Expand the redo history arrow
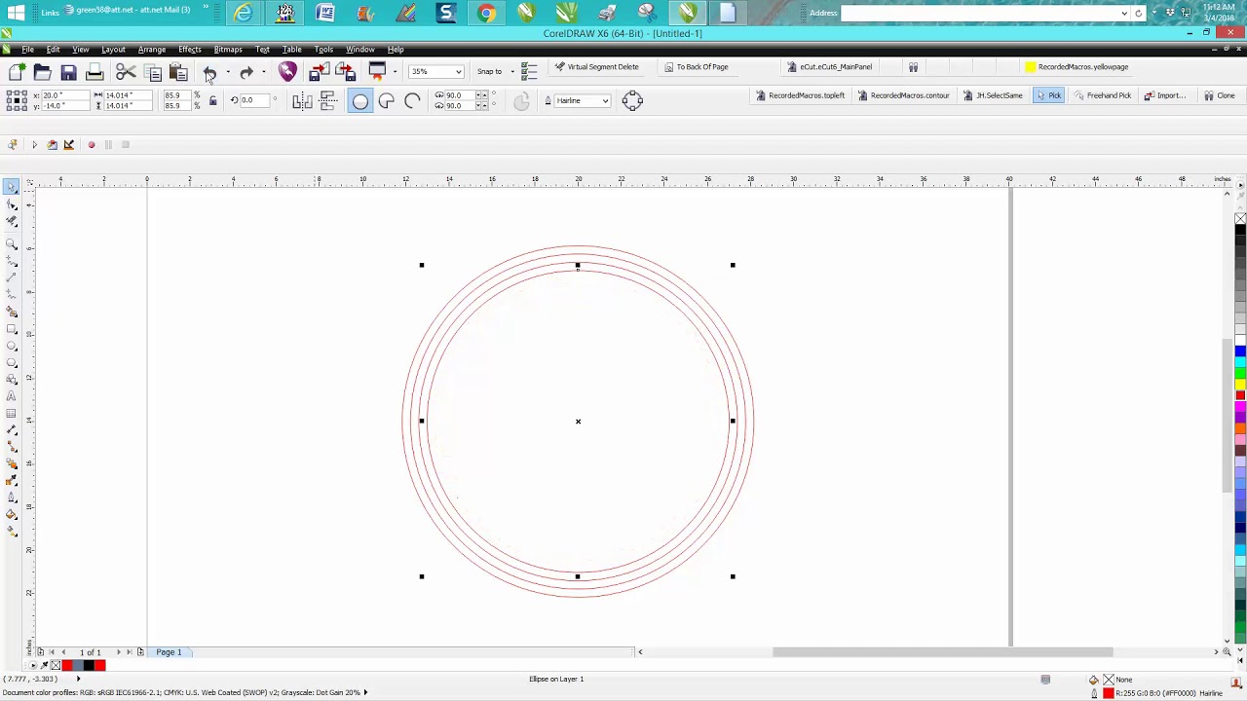1247x701 pixels. (264, 73)
